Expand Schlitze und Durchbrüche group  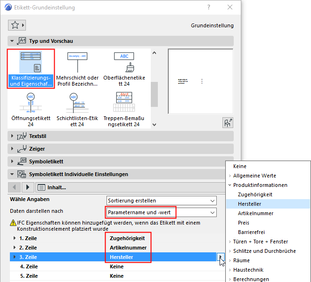point(230,251)
